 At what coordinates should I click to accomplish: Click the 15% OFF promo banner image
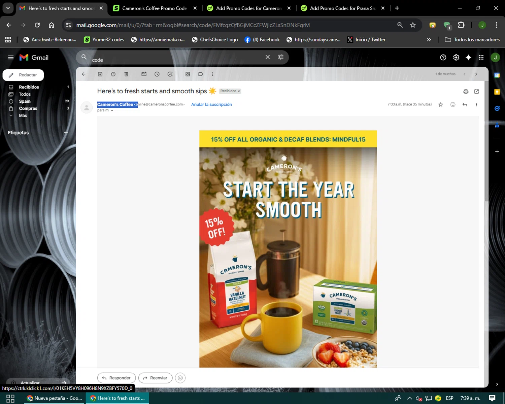pos(288,249)
